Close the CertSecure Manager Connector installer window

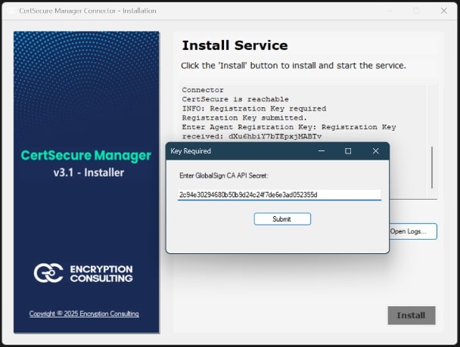point(444,11)
